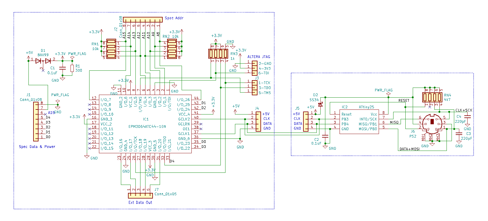
Task: Click the IC2 reference label
Action: [x=345, y=107]
